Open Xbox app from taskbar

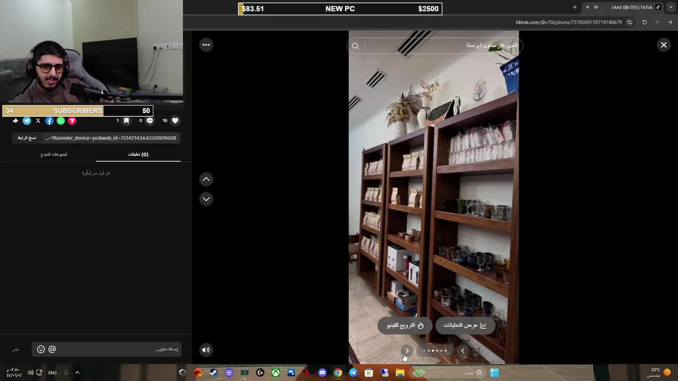(275, 373)
